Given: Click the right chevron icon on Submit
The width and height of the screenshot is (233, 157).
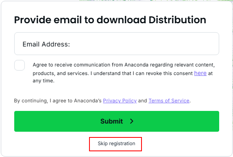Looking at the screenshot, I should click(x=132, y=121).
